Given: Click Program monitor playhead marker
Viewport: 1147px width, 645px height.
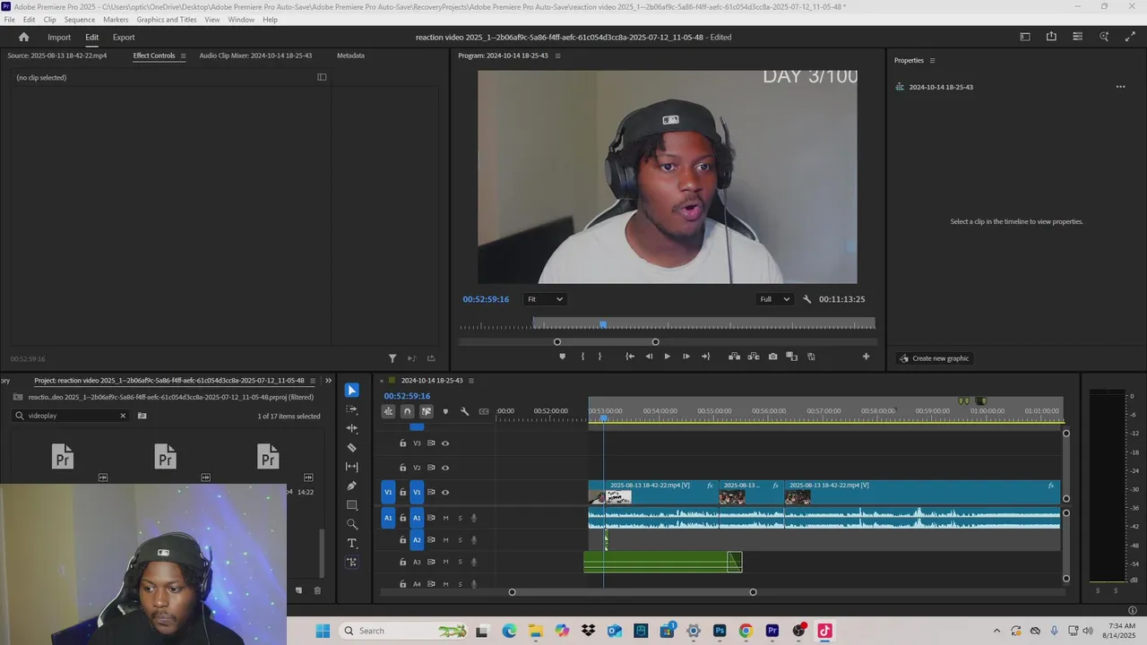Looking at the screenshot, I should [603, 324].
